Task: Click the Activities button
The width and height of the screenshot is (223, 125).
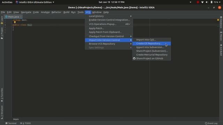Action: pyautogui.click(x=7, y=2)
